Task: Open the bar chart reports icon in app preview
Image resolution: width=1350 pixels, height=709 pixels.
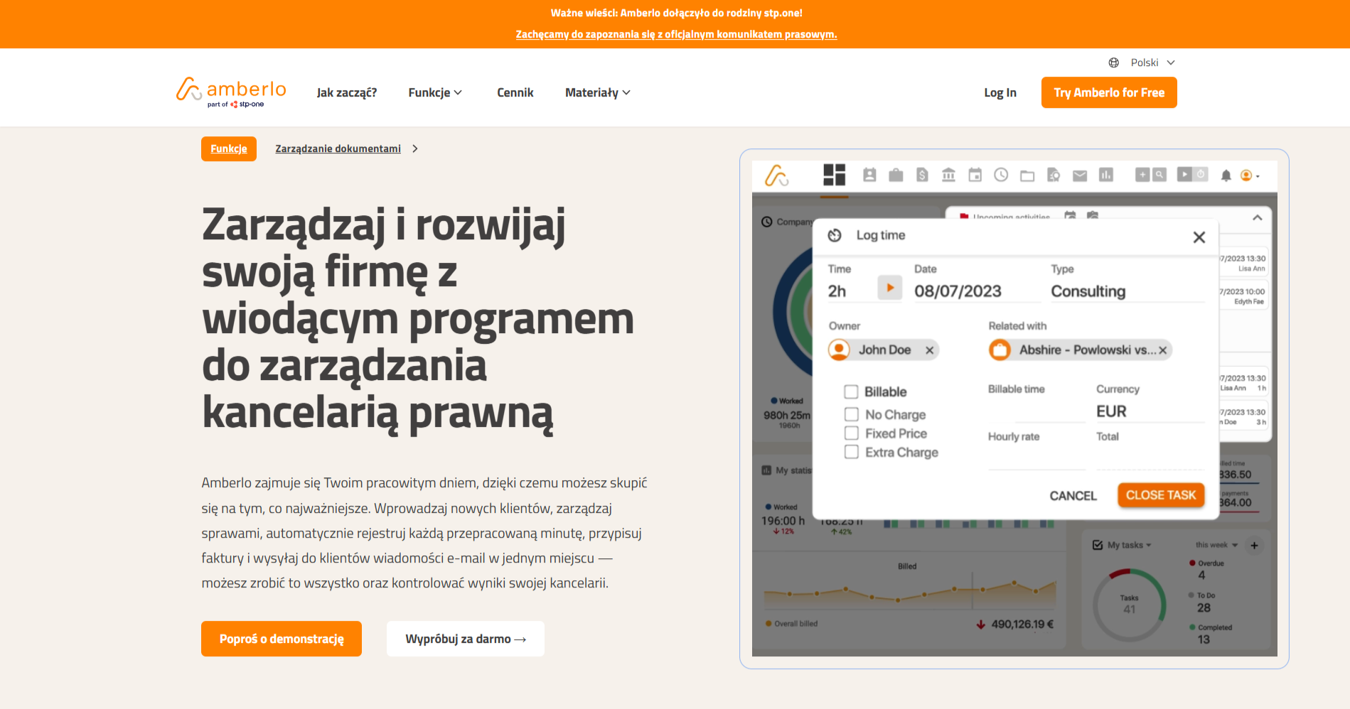Action: [x=1106, y=175]
